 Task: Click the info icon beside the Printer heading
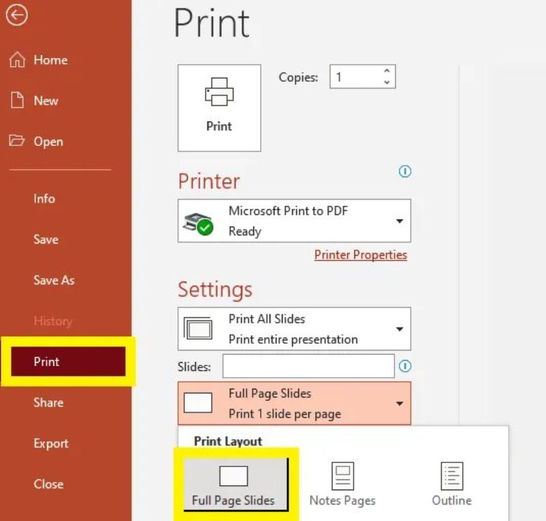pyautogui.click(x=405, y=173)
